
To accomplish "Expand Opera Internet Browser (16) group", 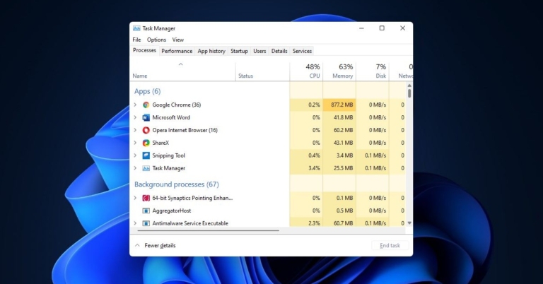I will point(136,130).
